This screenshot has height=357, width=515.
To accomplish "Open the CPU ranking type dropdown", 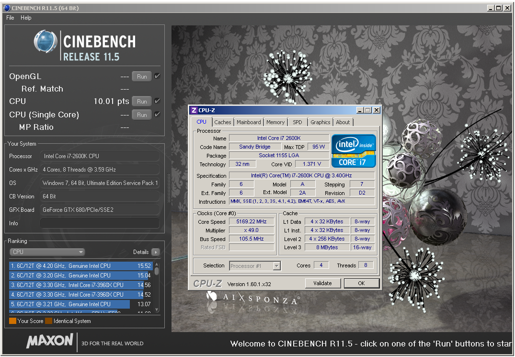I will pos(47,252).
